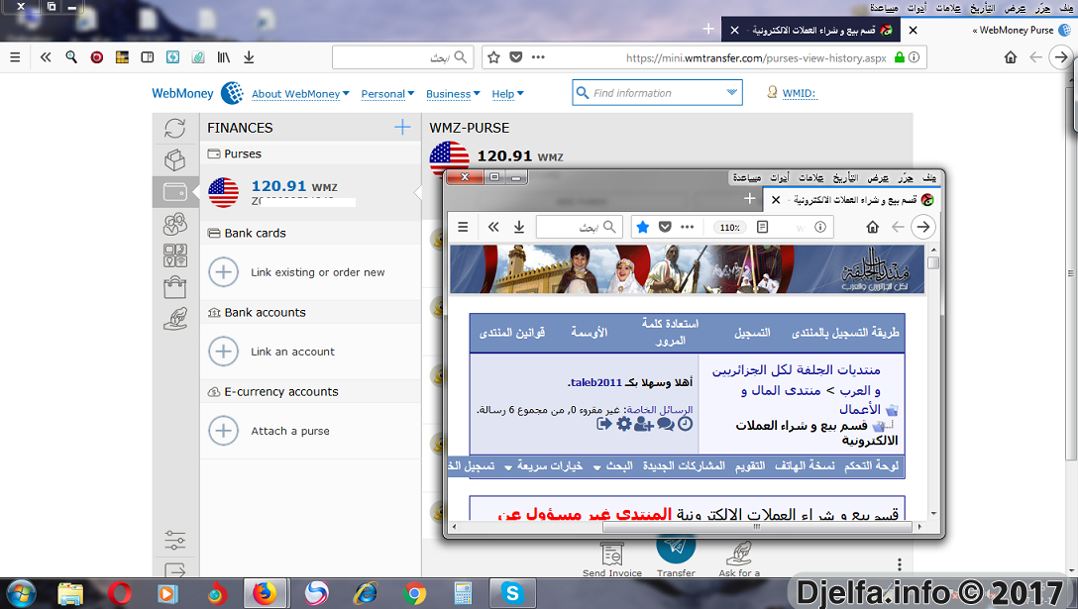Click the magnifier search icon in WebMoney window toolbar
Viewport: 1078px width, 609px height.
[x=71, y=57]
